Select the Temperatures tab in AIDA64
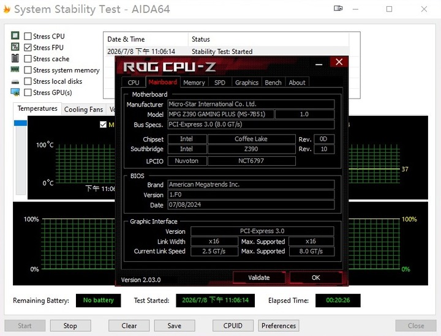This screenshot has height=336, width=441. click(x=37, y=108)
